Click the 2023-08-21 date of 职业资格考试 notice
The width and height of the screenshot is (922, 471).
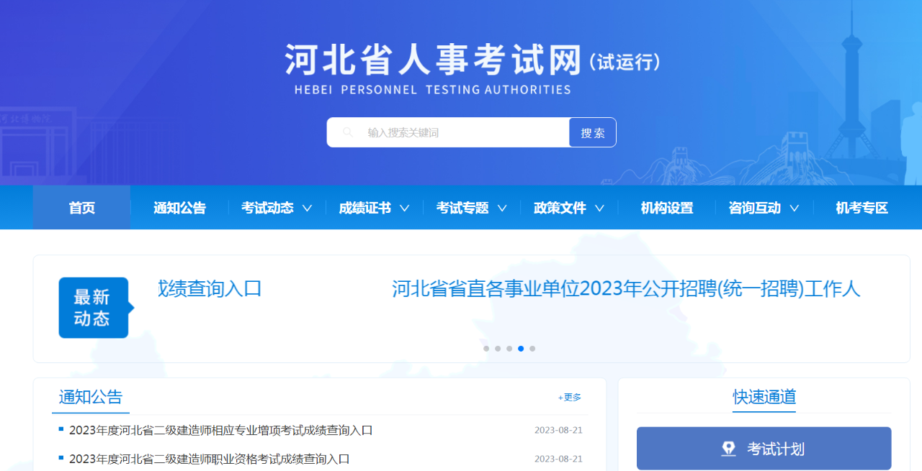coord(558,459)
